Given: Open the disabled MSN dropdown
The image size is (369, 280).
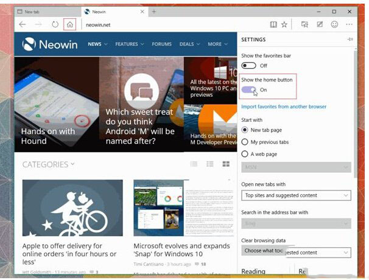Looking at the screenshot, I should [296, 167].
